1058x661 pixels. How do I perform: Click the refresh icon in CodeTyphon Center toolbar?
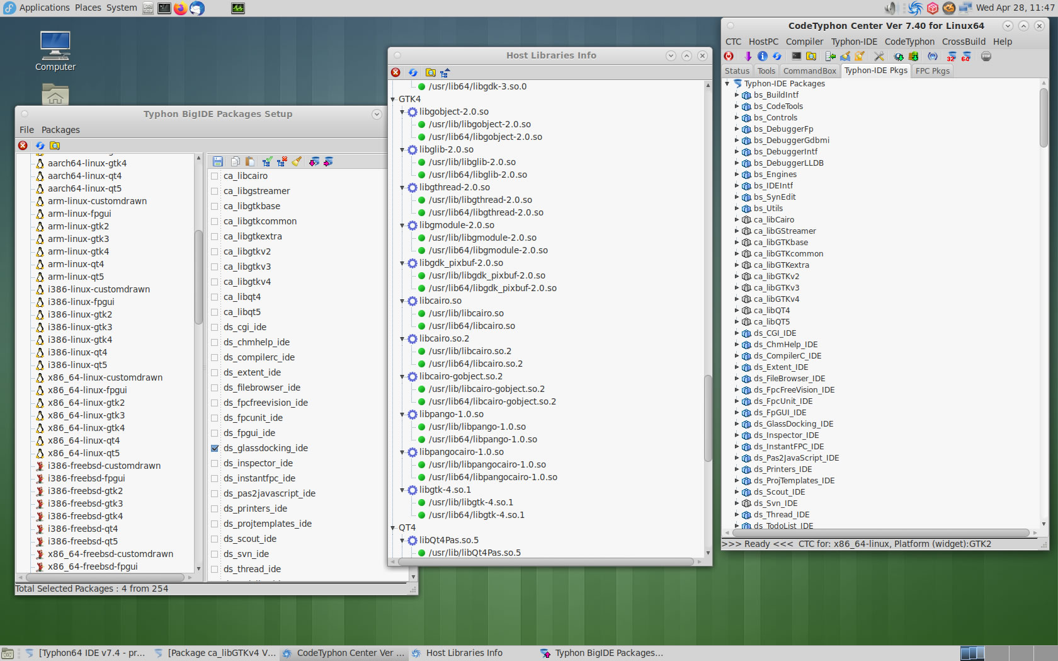click(x=777, y=56)
